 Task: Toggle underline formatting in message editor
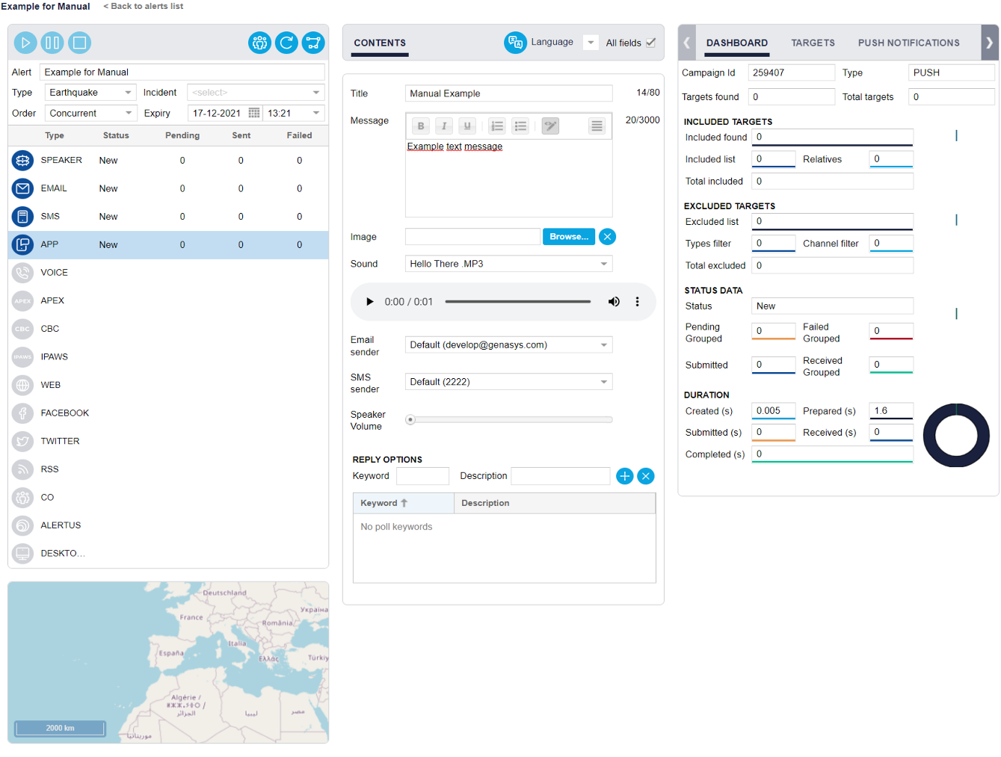tap(467, 126)
